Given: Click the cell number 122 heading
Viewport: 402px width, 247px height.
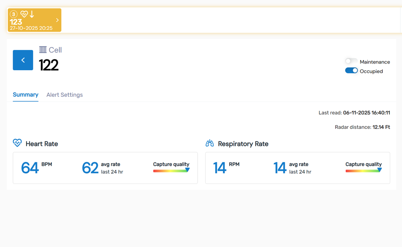Looking at the screenshot, I should coord(49,65).
